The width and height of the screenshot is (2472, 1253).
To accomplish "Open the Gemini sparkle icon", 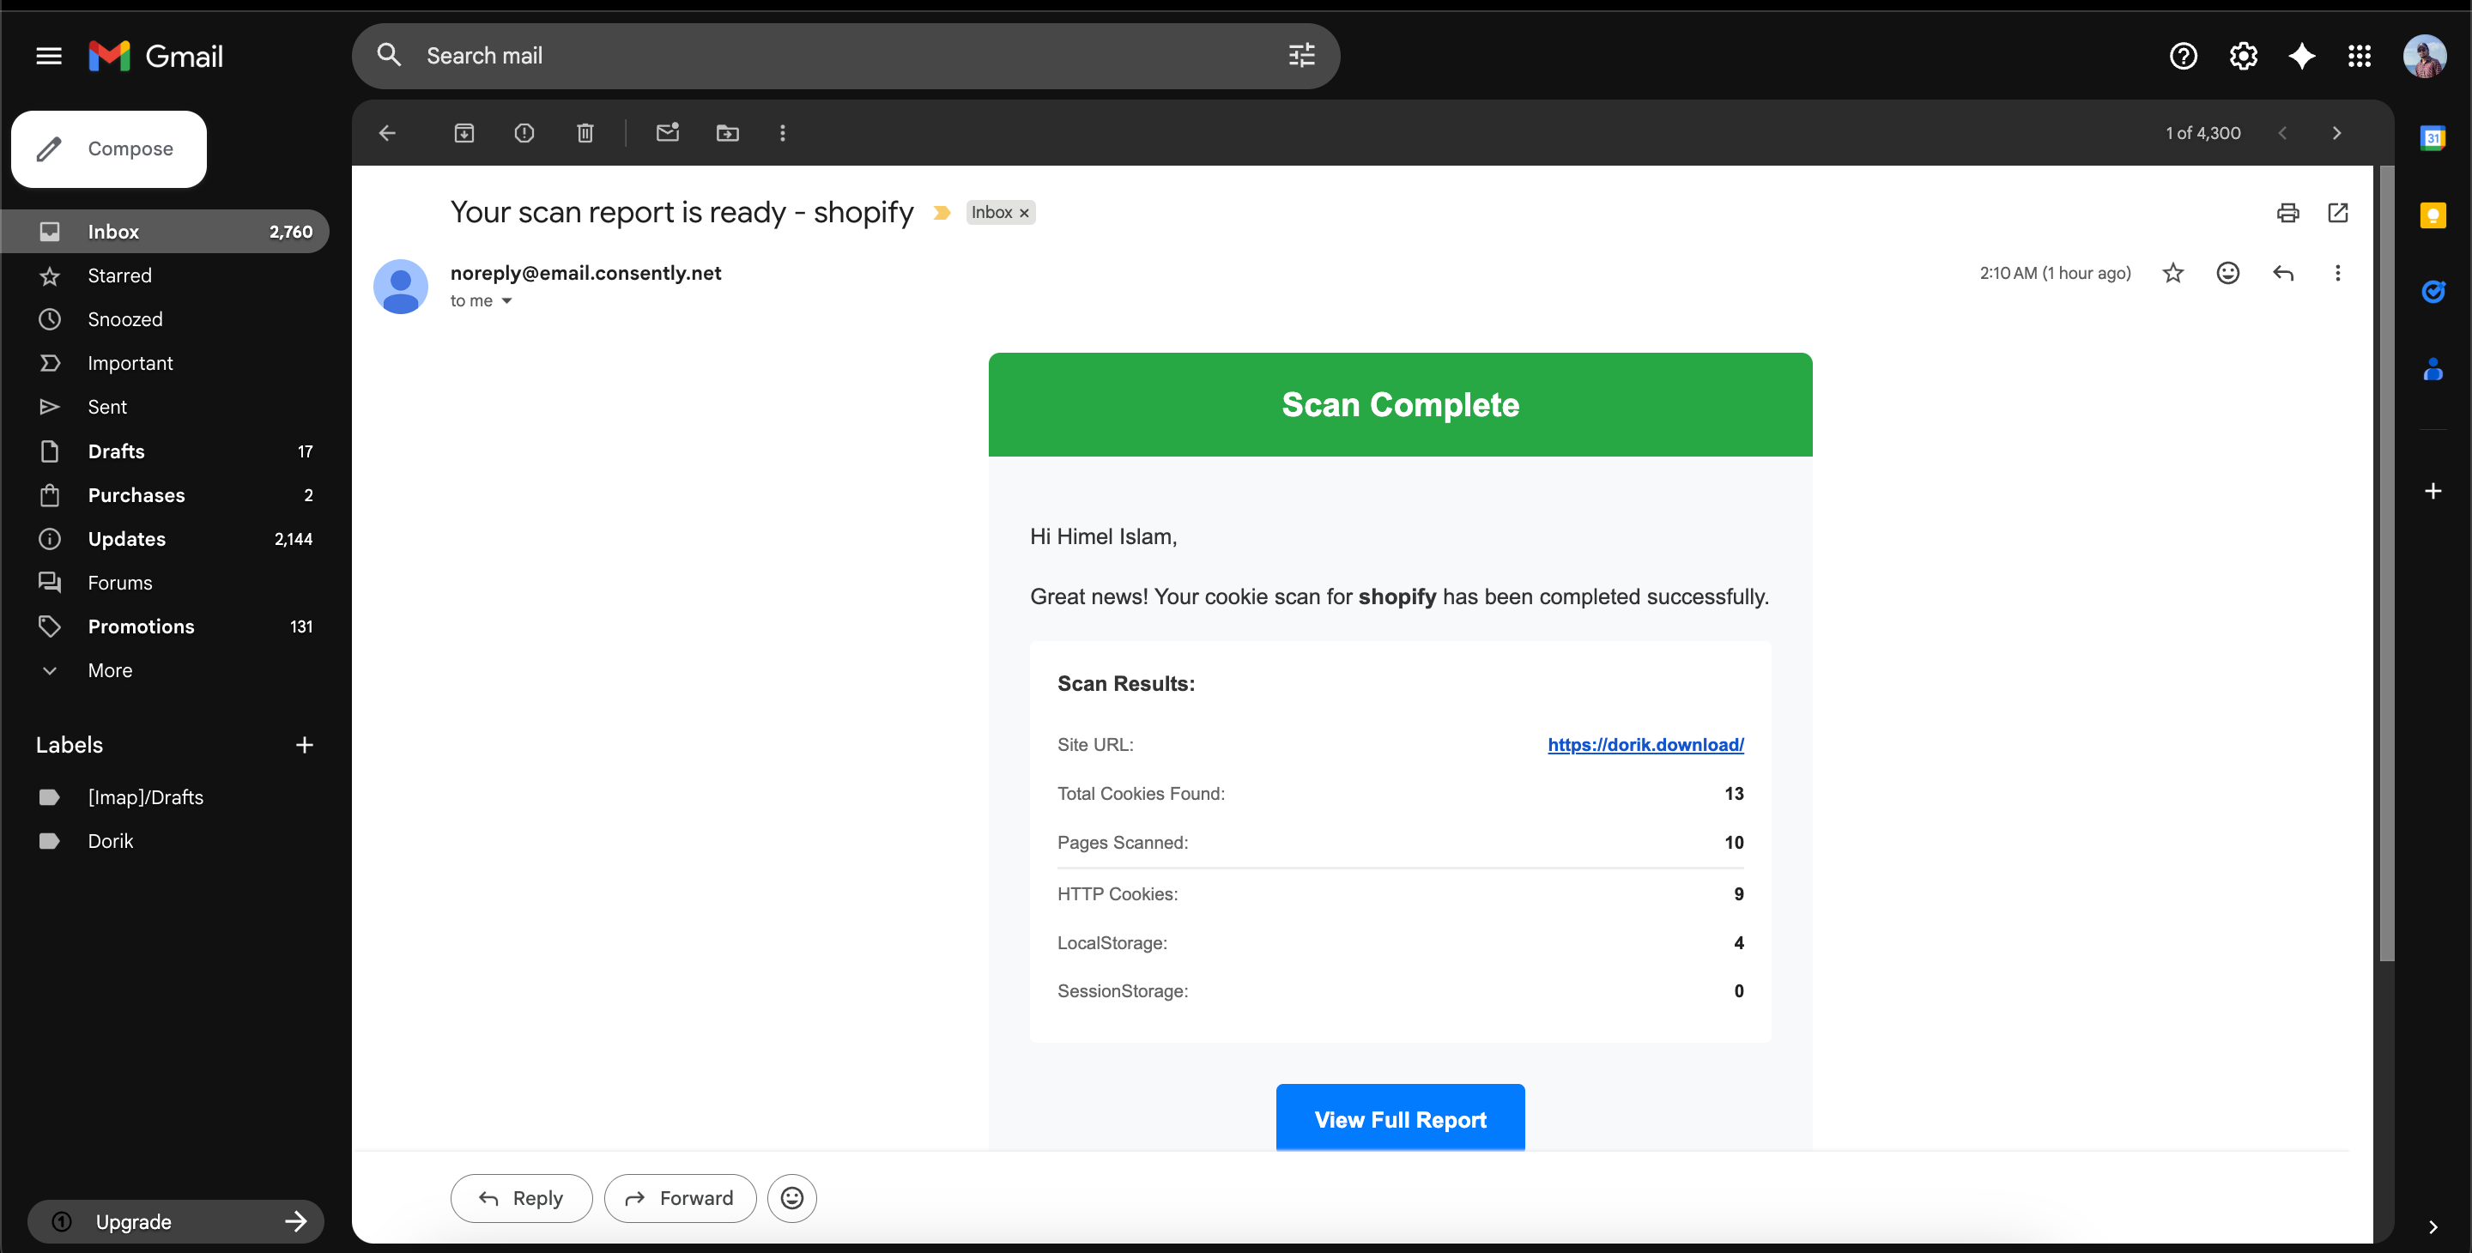I will (x=2301, y=56).
